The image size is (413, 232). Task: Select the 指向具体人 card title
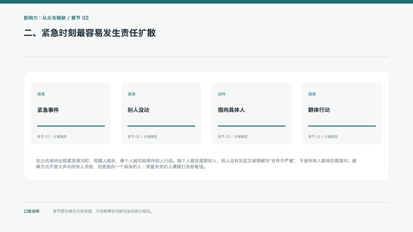coord(231,110)
